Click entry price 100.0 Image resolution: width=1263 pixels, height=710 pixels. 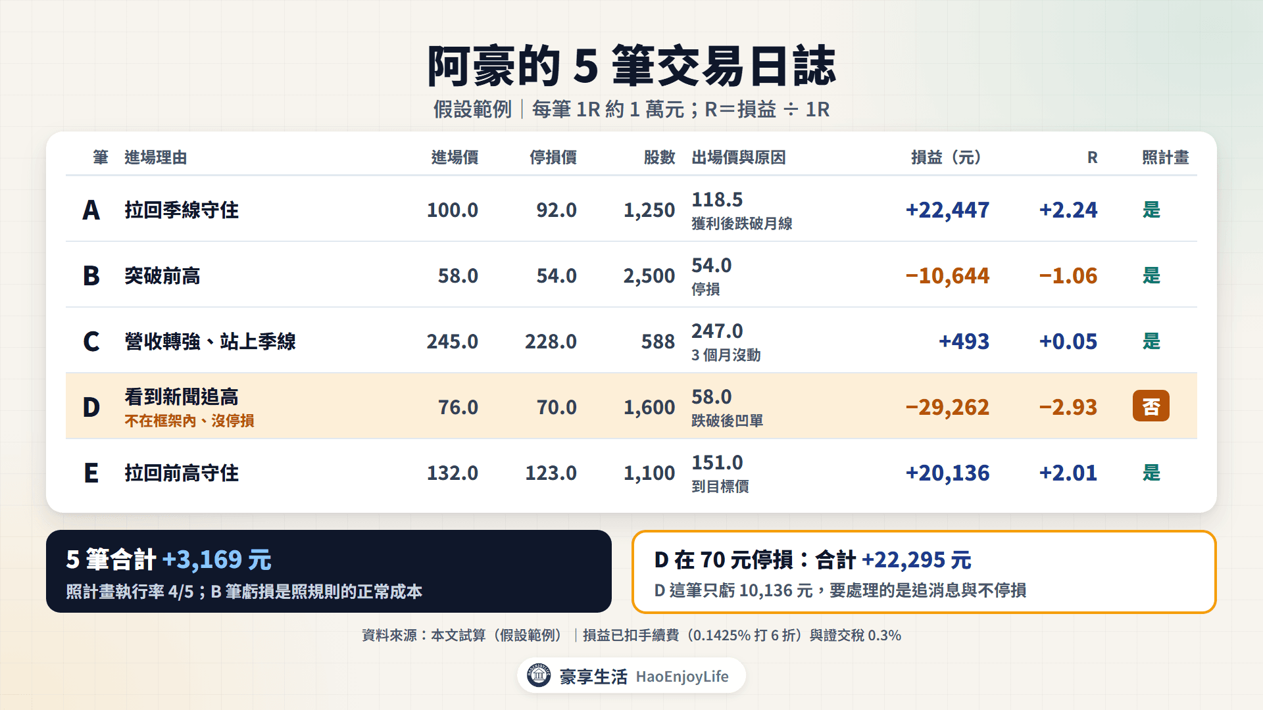click(453, 210)
